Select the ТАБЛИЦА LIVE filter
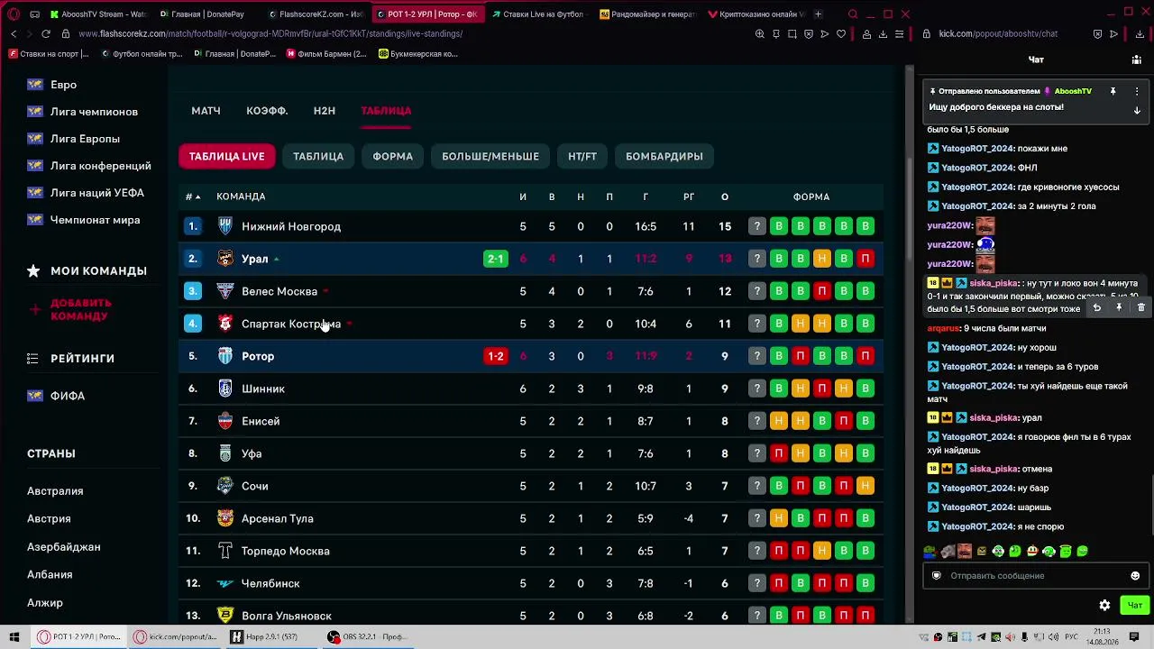The width and height of the screenshot is (1154, 649). click(227, 156)
